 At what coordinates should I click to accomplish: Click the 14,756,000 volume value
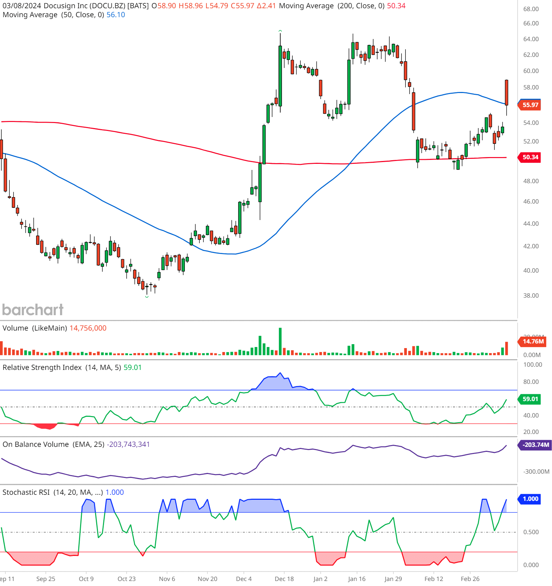click(x=88, y=328)
